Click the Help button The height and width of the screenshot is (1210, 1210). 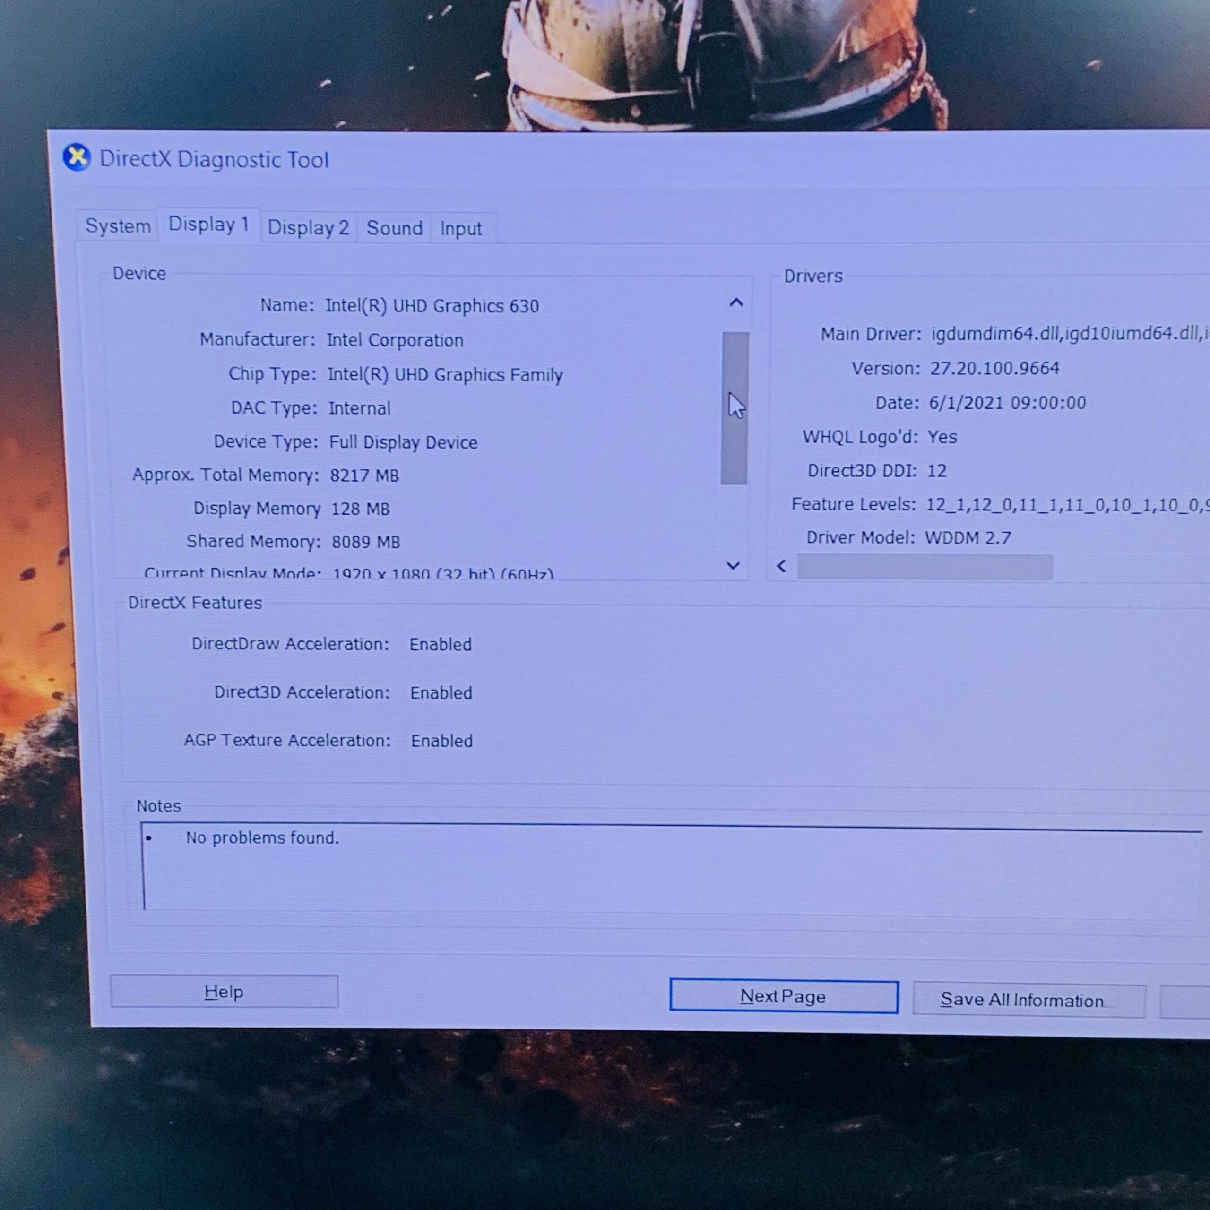click(224, 992)
